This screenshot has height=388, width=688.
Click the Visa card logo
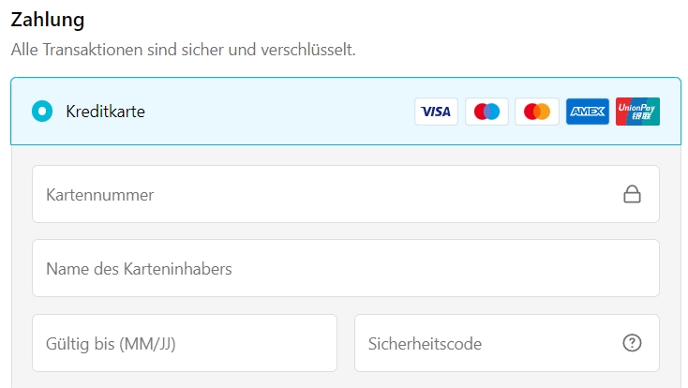coord(436,112)
